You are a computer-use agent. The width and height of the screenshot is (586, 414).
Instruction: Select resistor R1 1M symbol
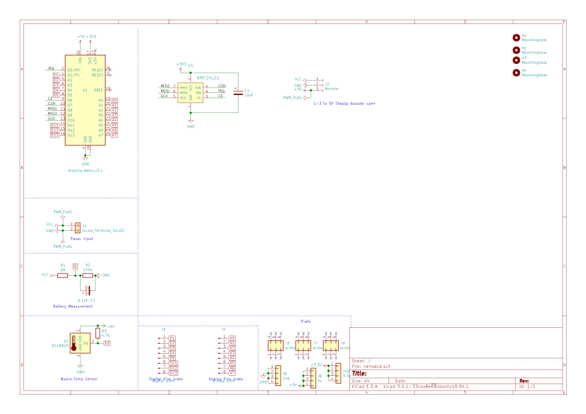coord(63,275)
